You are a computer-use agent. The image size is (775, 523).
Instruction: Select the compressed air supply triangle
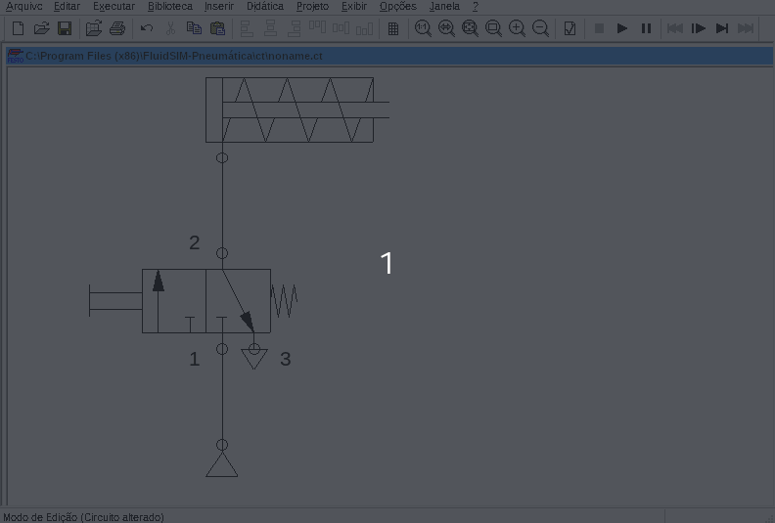(222, 464)
